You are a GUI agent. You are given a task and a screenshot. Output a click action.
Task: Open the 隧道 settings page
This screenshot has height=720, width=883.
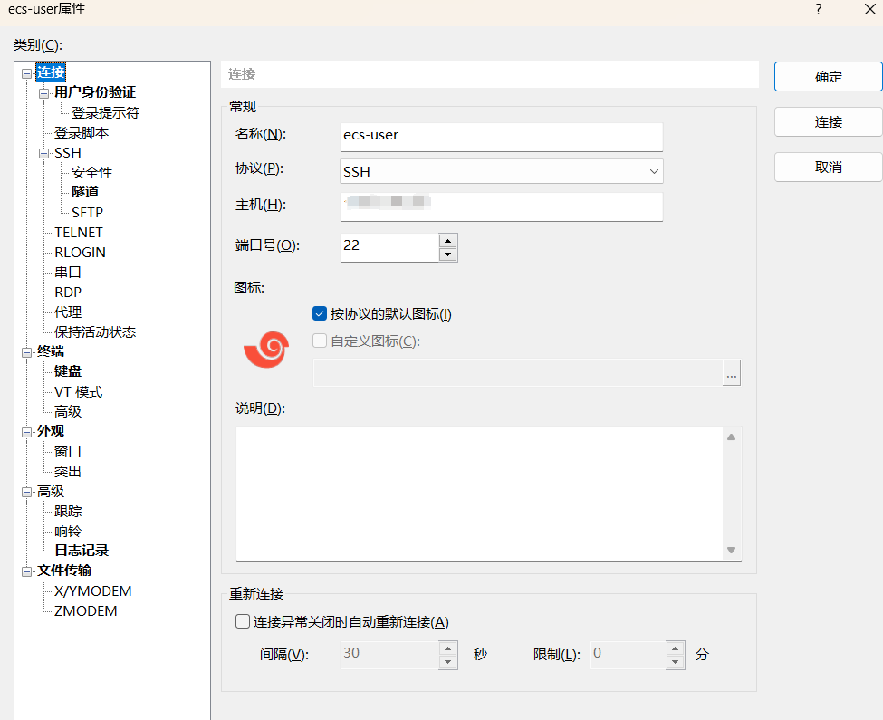pyautogui.click(x=85, y=192)
